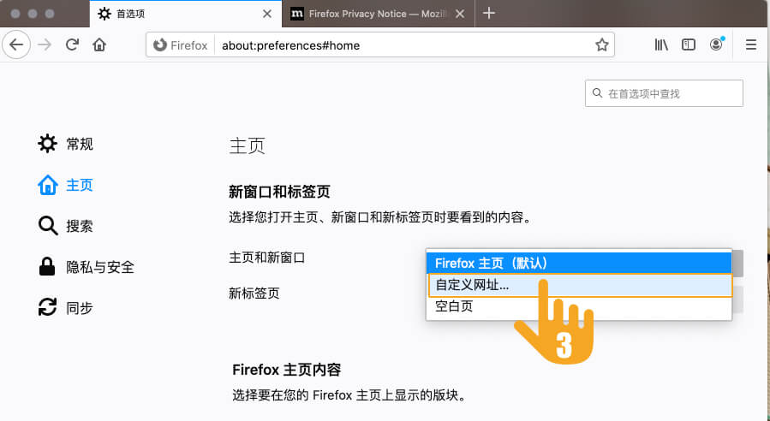Viewport: 770px width, 421px height.
Task: Click the 主页和新窗口 label
Action: click(x=266, y=257)
